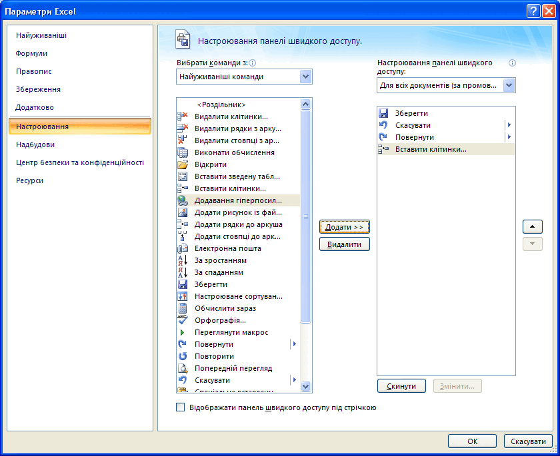Click the Видалити рядки з аркуша icon
This screenshot has width=560, height=456.
(x=183, y=128)
